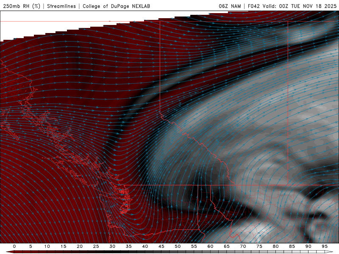Click the left arrow end of color bar

click(10, 252)
